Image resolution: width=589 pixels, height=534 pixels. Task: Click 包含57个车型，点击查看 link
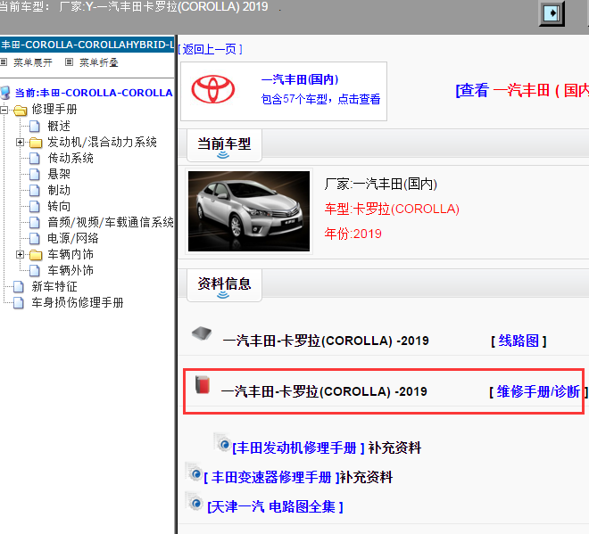(x=320, y=99)
